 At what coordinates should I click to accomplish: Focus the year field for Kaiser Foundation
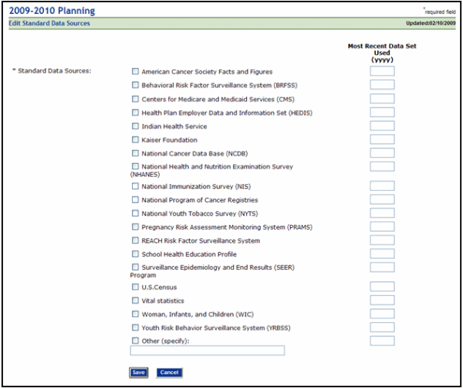382,139
